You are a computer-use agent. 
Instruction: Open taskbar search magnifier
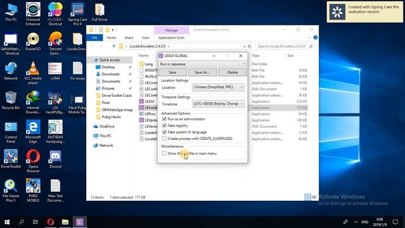(22, 222)
